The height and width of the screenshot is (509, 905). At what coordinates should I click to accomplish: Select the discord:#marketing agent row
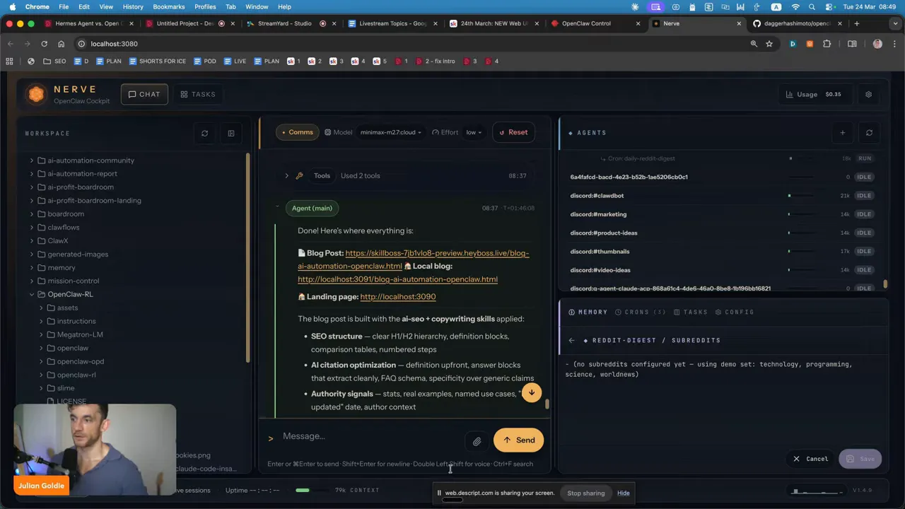point(722,214)
